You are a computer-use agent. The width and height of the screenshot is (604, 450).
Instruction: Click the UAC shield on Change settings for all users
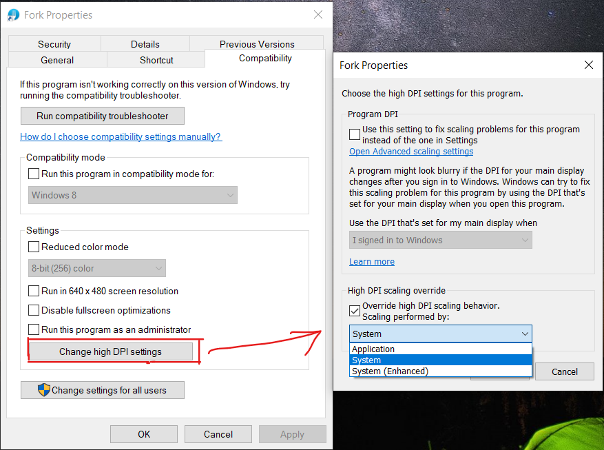coord(43,390)
